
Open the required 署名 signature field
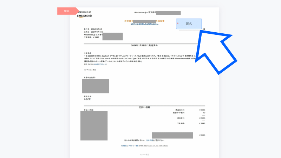[x=189, y=24]
